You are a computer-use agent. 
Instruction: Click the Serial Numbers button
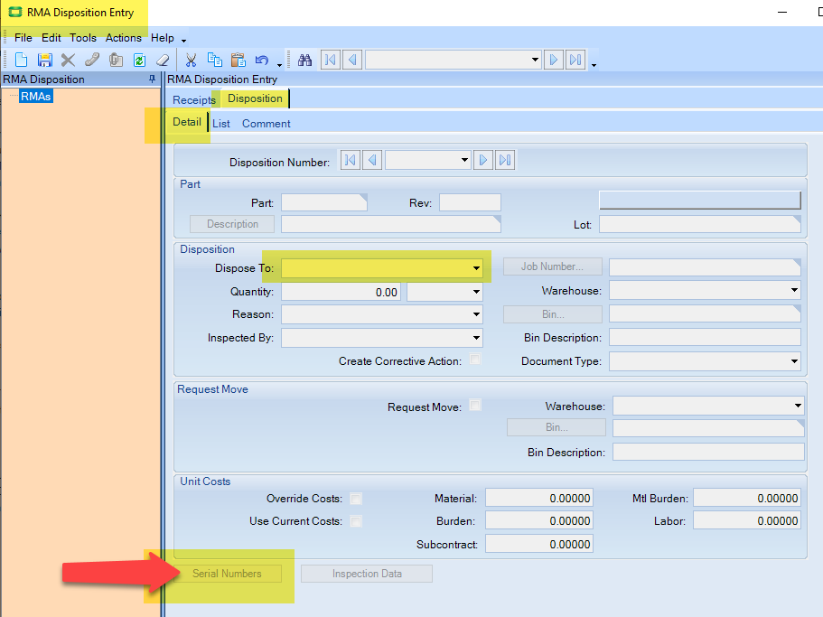(x=227, y=573)
